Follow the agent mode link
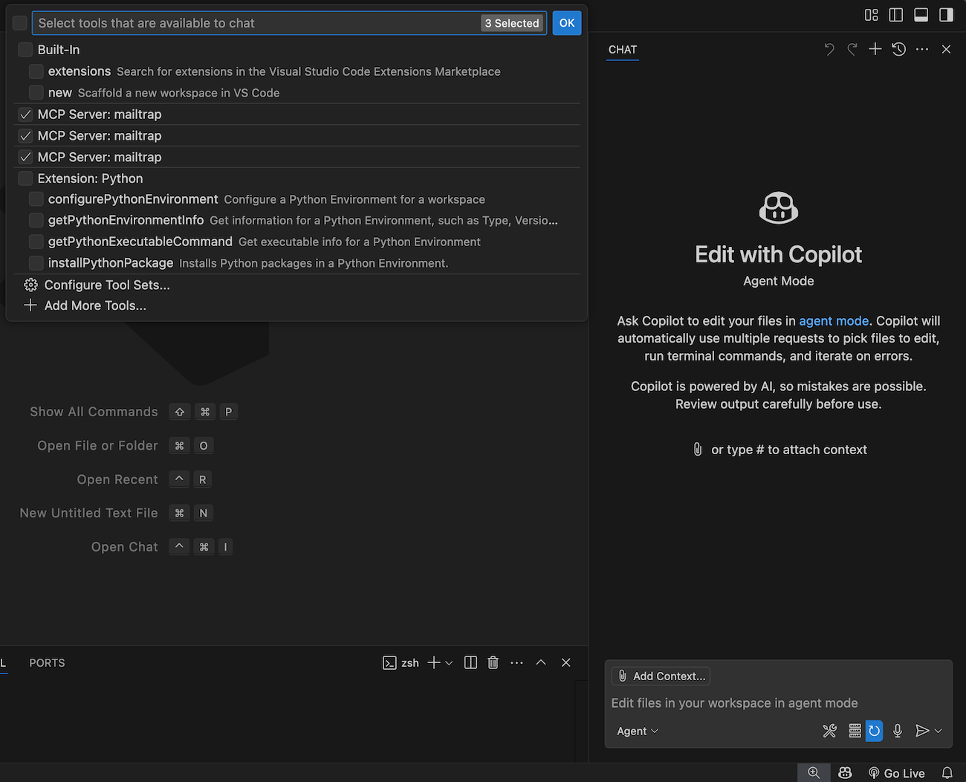The width and height of the screenshot is (966, 782). tap(833, 320)
